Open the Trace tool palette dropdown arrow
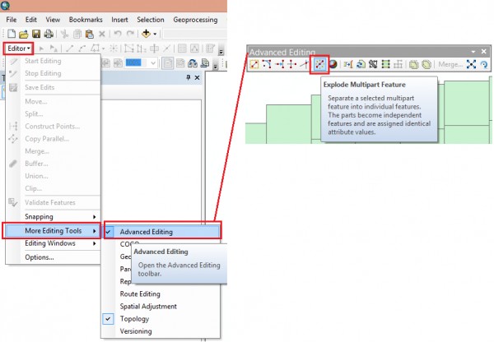Screen dimensions: 494x342 [103, 49]
